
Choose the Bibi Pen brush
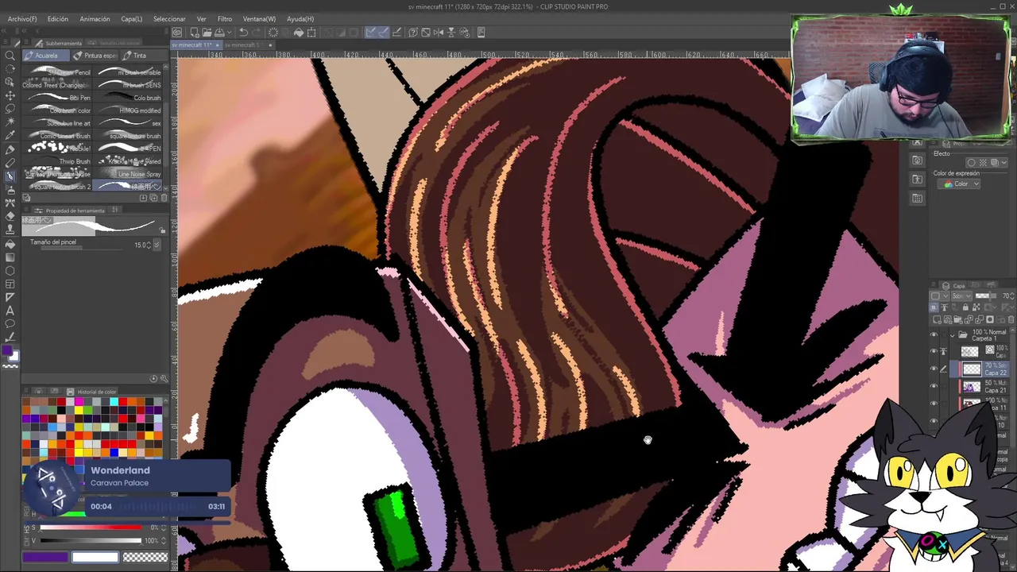(x=58, y=98)
